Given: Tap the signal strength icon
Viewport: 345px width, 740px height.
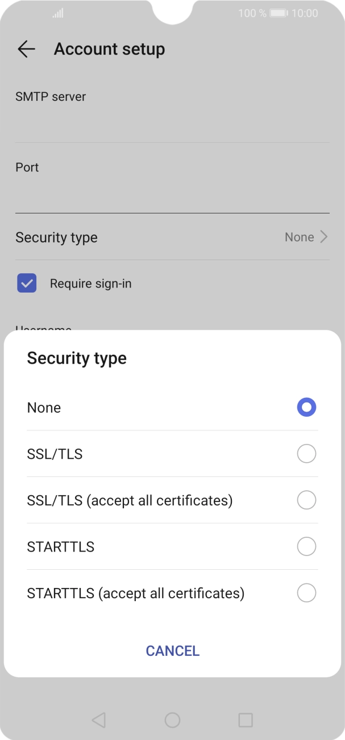Looking at the screenshot, I should click(x=58, y=13).
